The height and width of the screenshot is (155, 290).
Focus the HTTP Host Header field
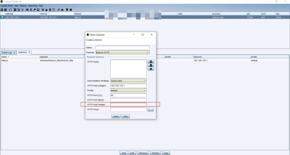[128, 105]
